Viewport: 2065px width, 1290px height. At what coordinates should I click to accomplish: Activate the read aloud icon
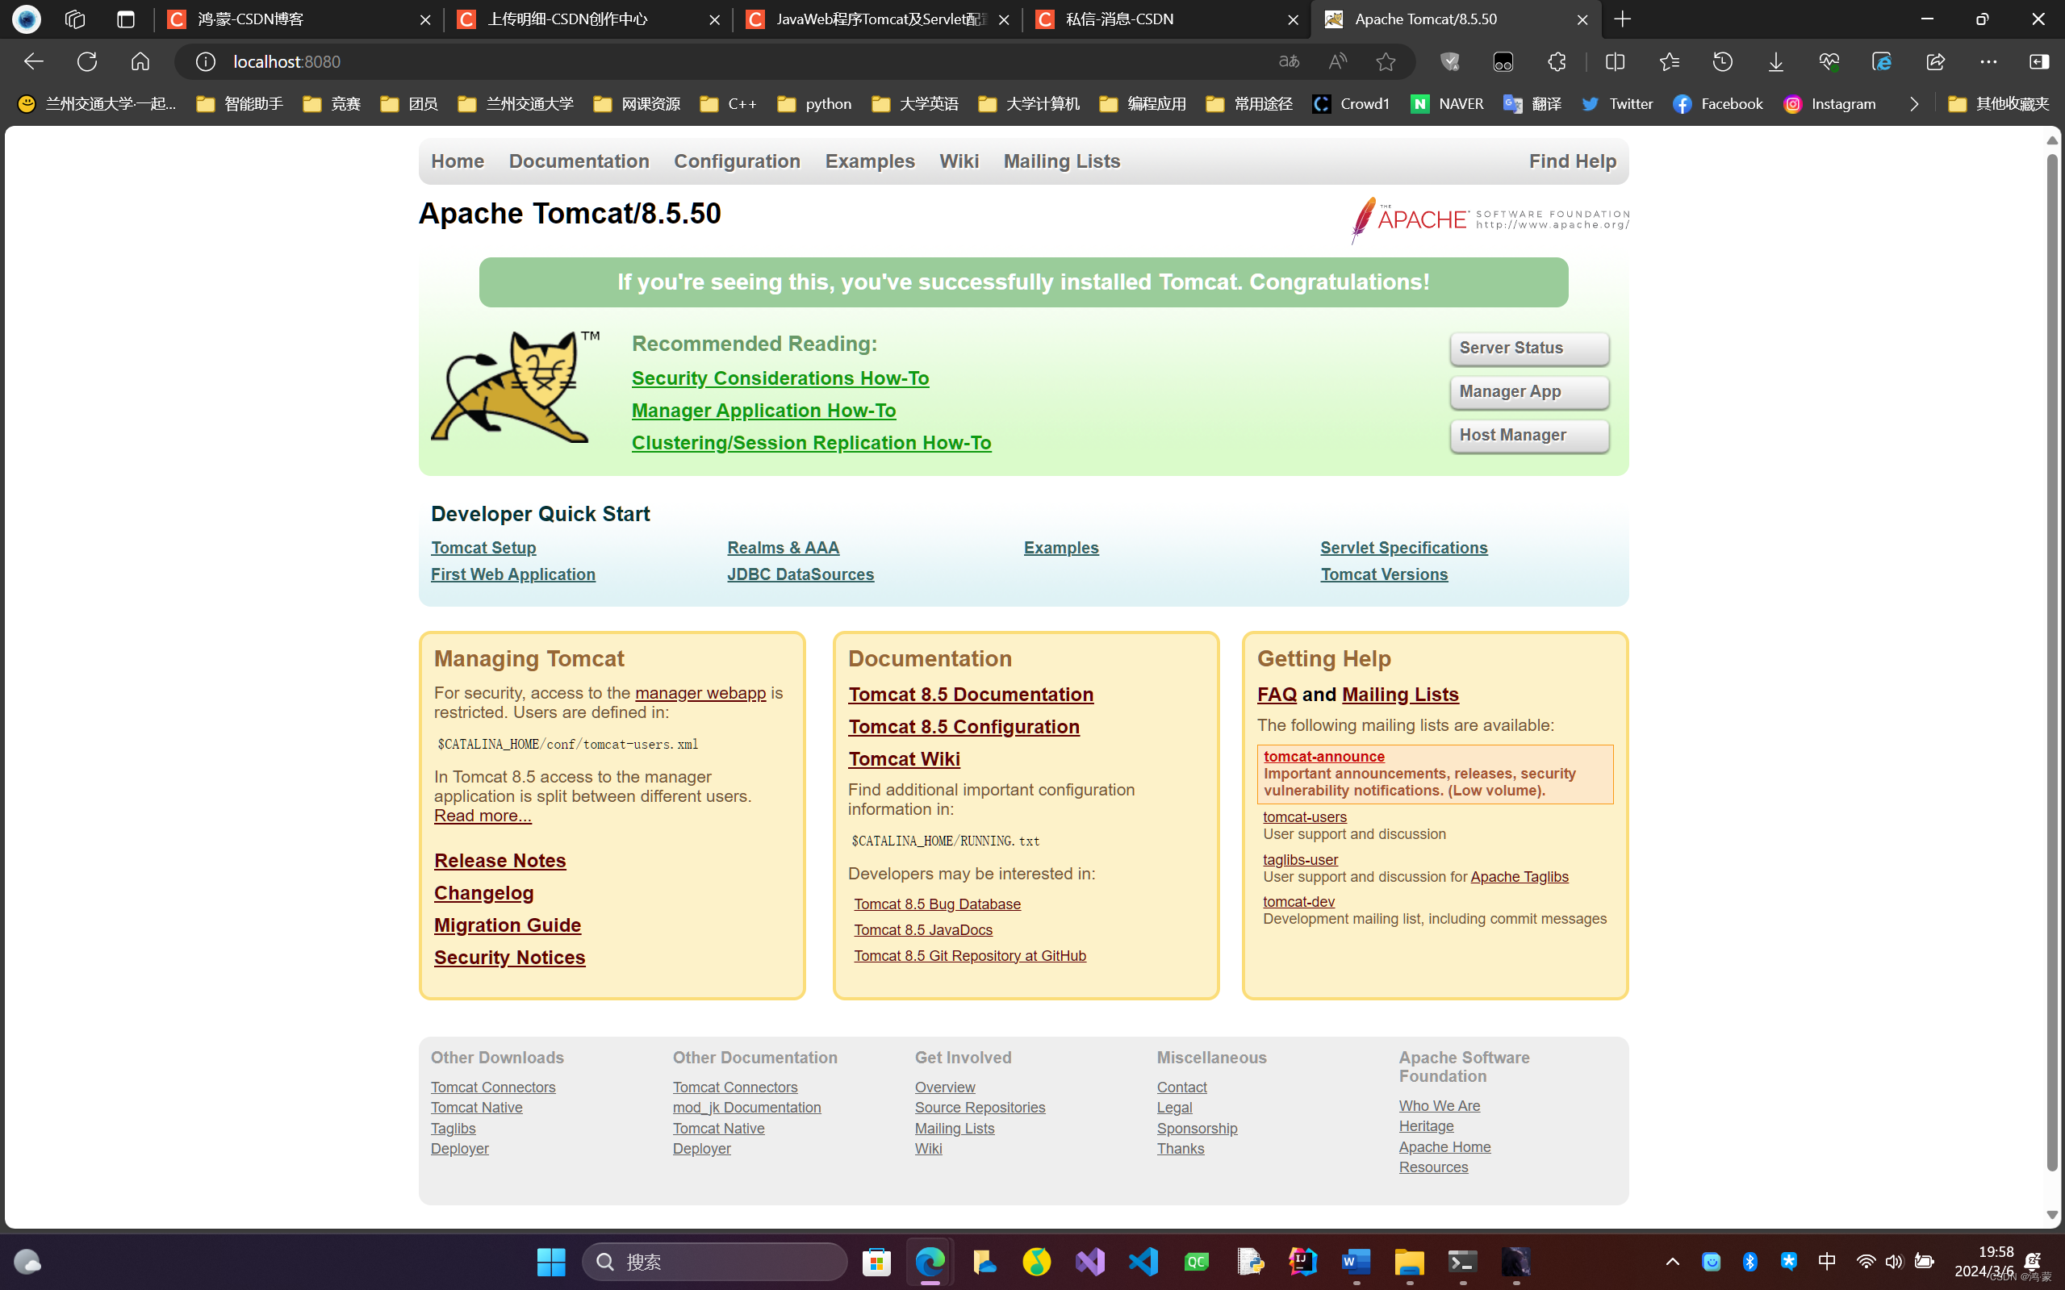[x=1337, y=61]
